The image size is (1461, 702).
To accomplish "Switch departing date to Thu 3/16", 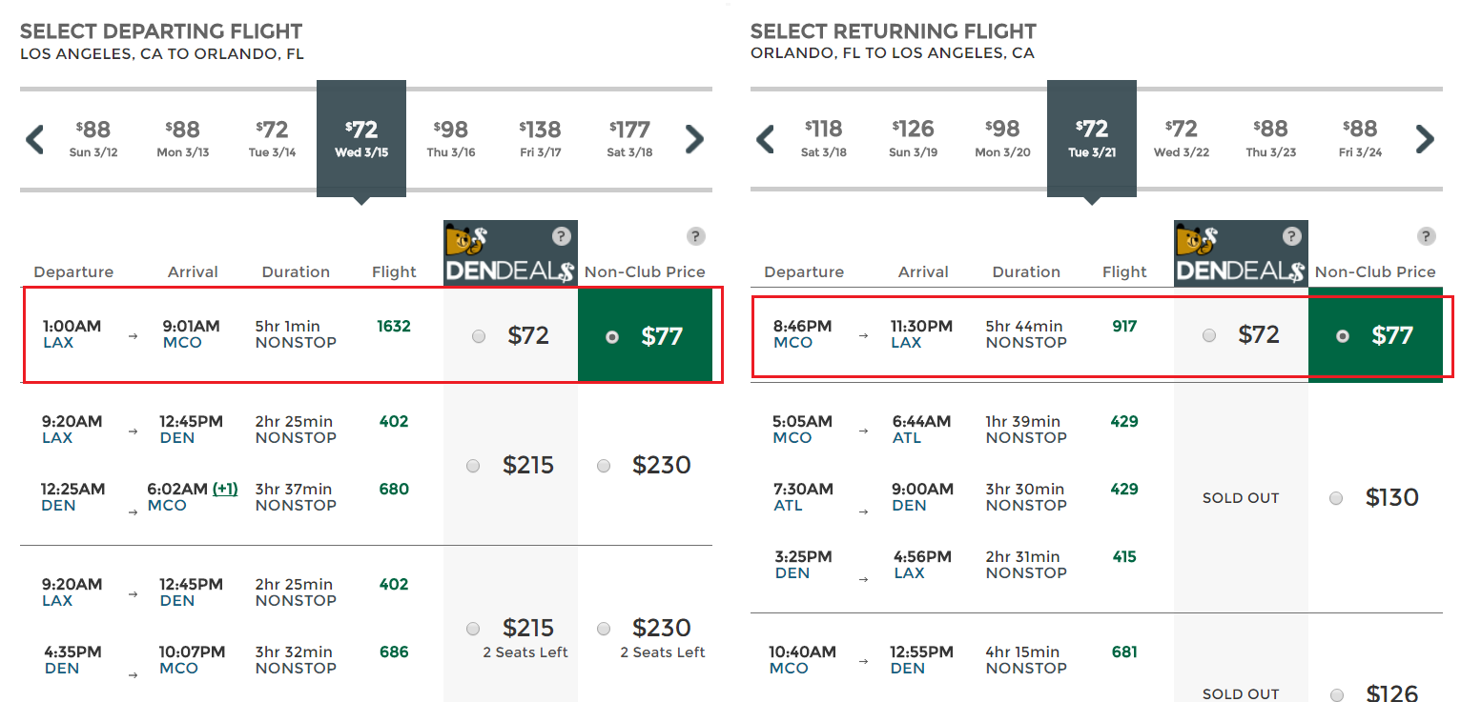I will tap(451, 139).
